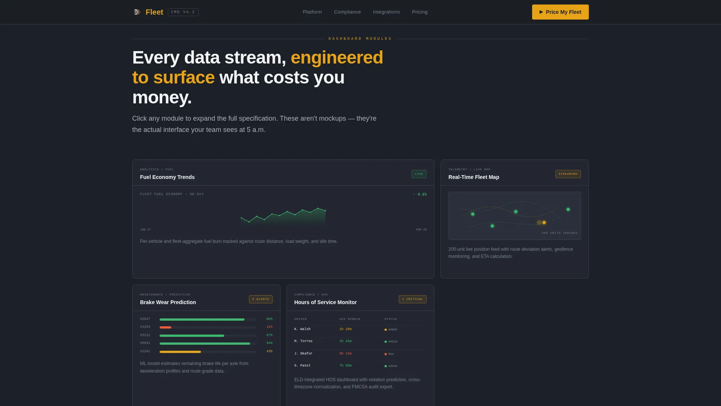Click the 88% brake value
This screenshot has width=721, height=406.
pos(269,319)
